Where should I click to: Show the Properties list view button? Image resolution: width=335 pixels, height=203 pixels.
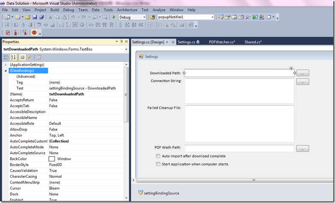point(22,57)
